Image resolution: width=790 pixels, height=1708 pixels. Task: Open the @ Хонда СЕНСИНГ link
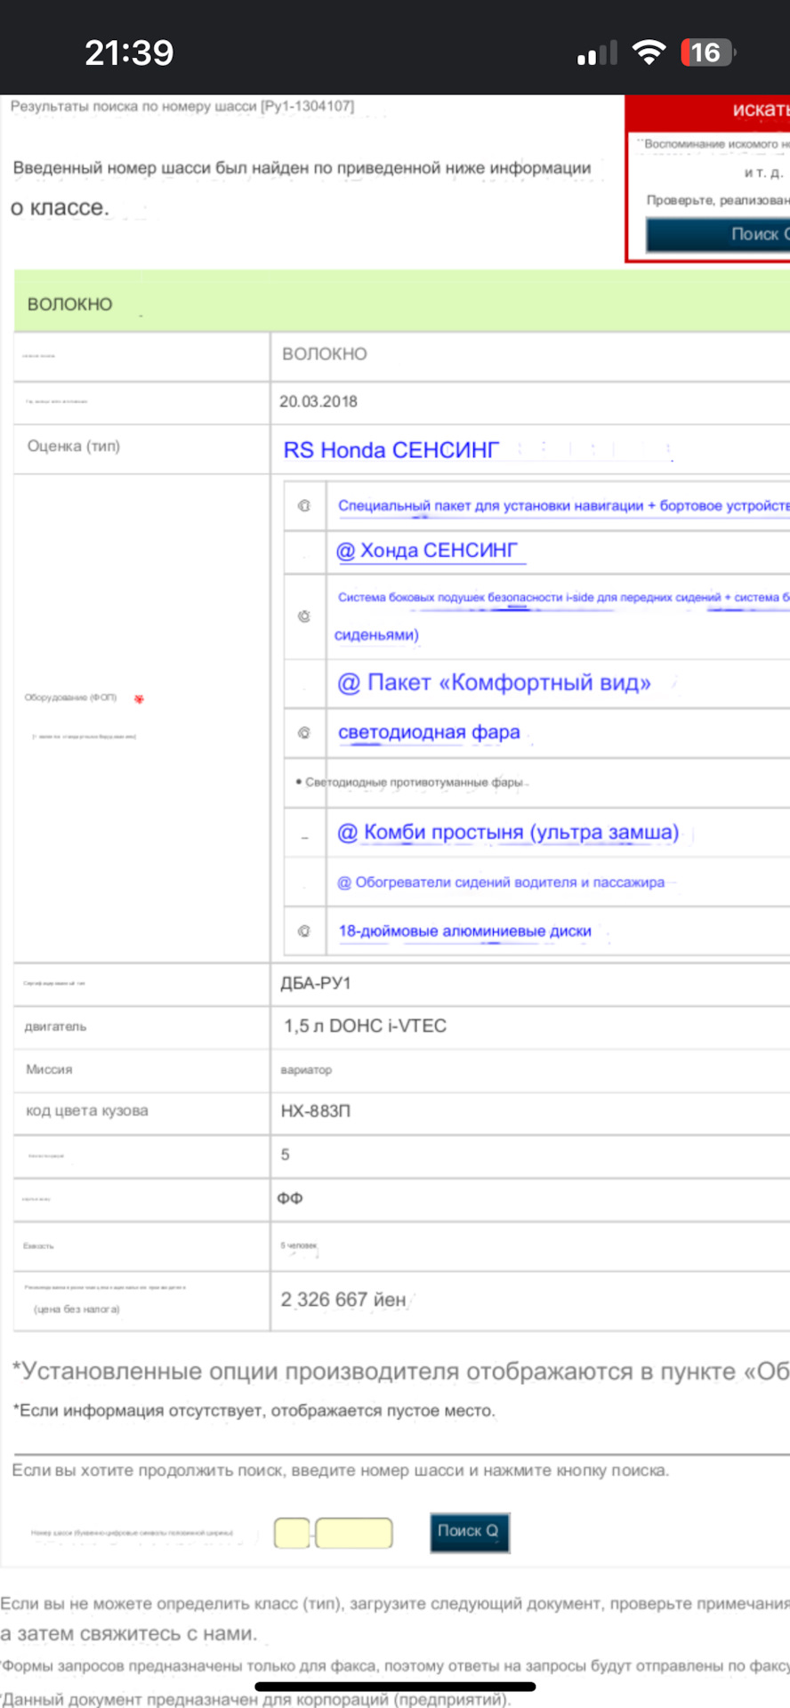[427, 551]
